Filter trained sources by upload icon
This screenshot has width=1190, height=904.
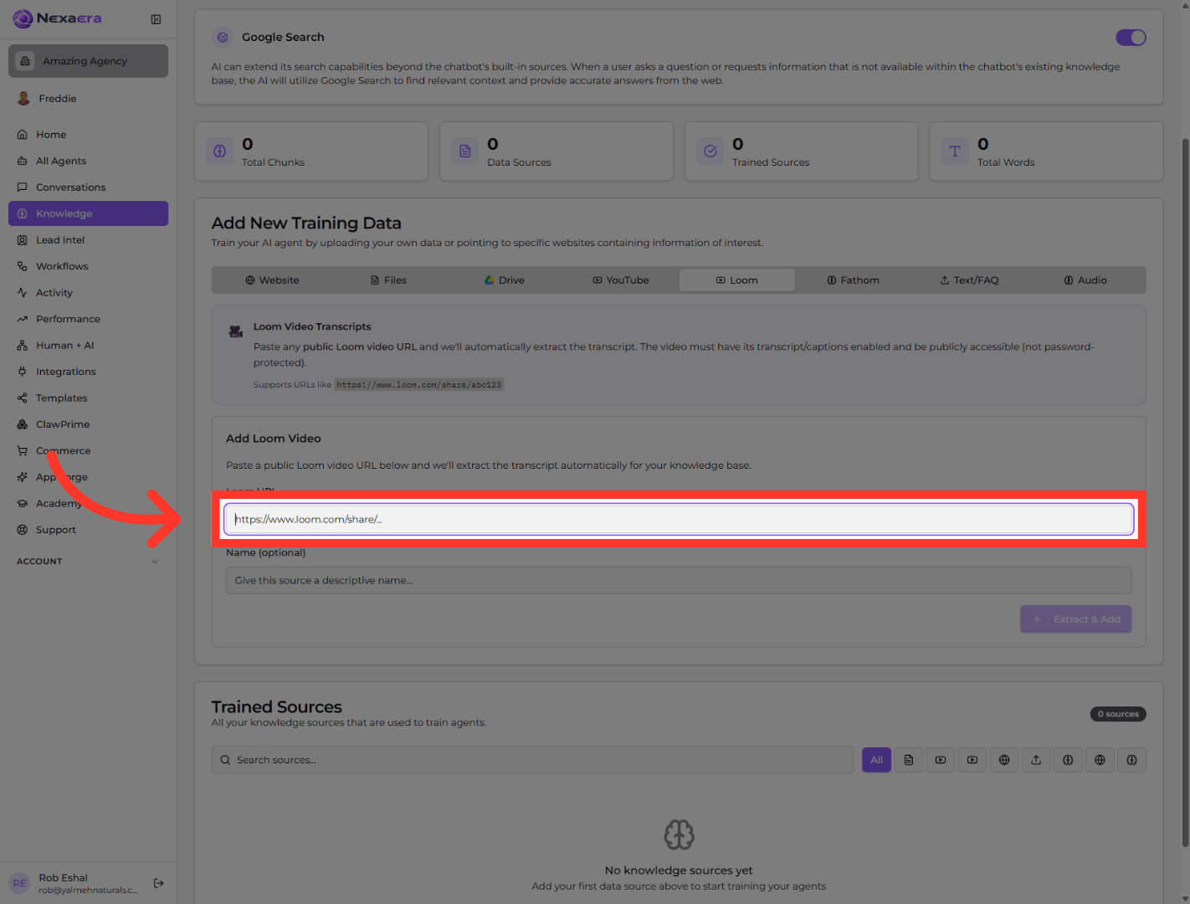coord(1036,760)
